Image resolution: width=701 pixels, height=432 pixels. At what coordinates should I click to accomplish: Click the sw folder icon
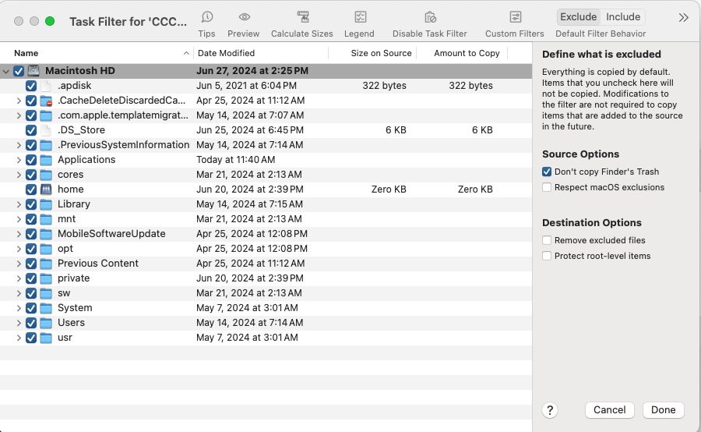[46, 293]
